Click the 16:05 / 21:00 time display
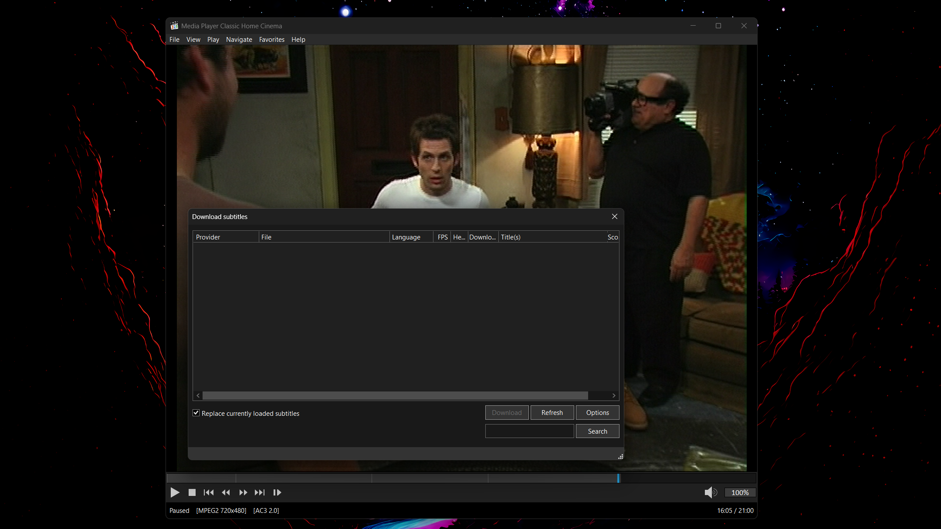This screenshot has width=941, height=529. [735, 510]
